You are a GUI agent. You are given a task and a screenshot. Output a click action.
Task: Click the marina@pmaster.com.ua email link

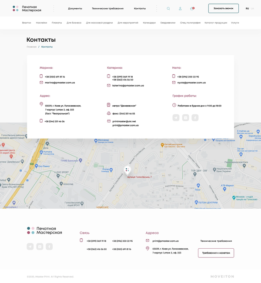(x=60, y=82)
